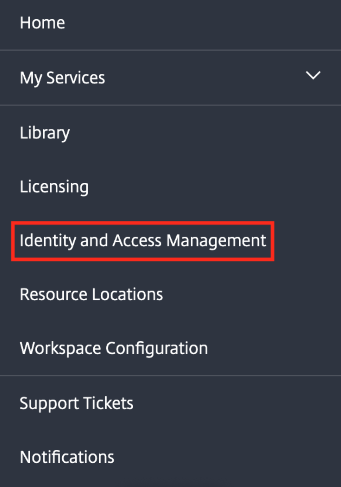Click the highlighted Identity and Access Management entry
The height and width of the screenshot is (487, 341).
(143, 240)
